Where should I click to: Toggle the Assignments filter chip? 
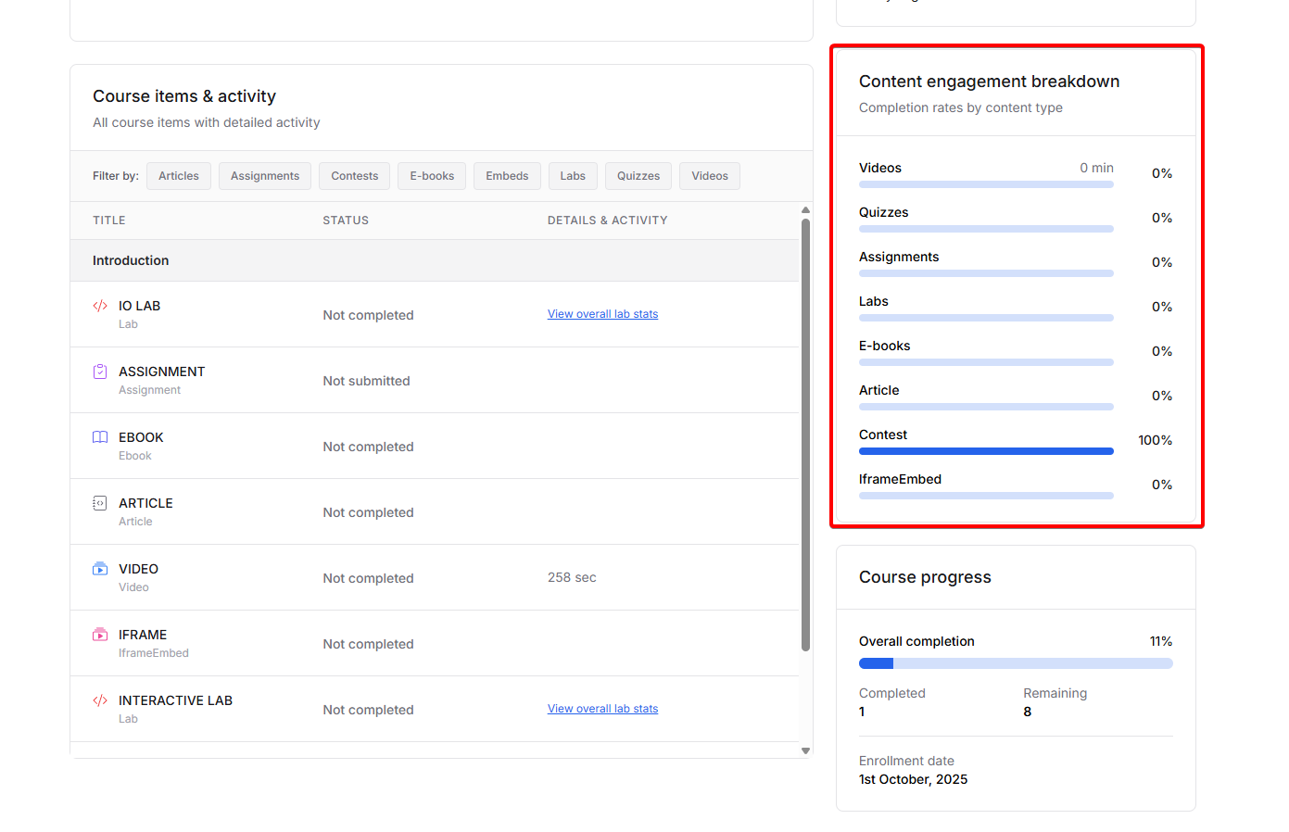265,176
